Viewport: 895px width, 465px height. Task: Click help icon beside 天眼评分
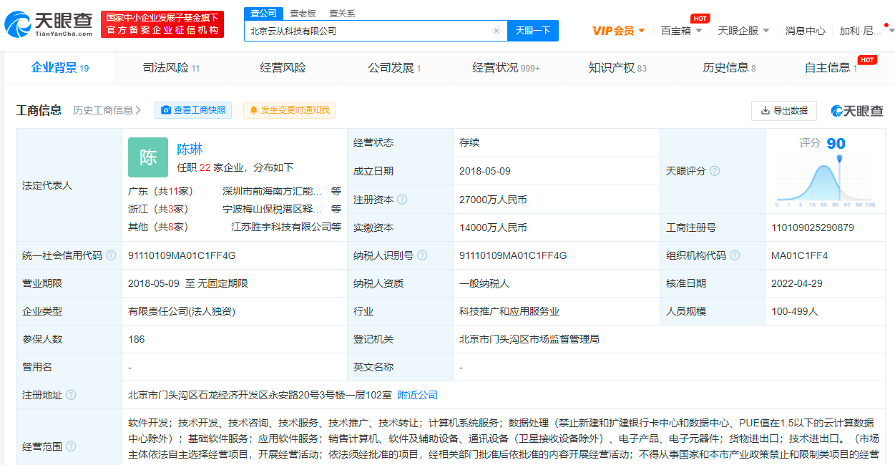coord(715,171)
